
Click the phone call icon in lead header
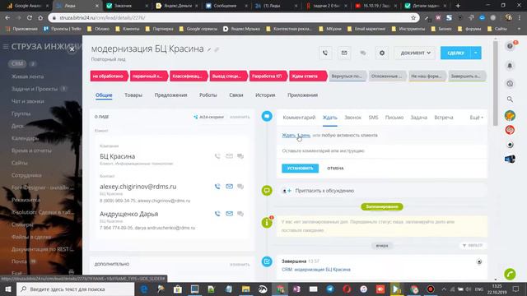(325, 53)
